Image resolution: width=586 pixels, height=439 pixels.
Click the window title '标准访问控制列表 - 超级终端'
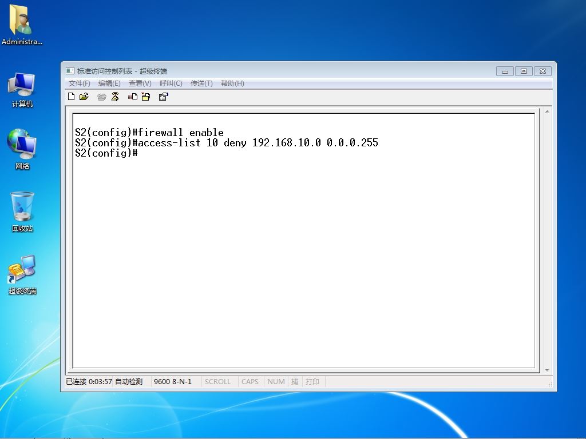122,71
